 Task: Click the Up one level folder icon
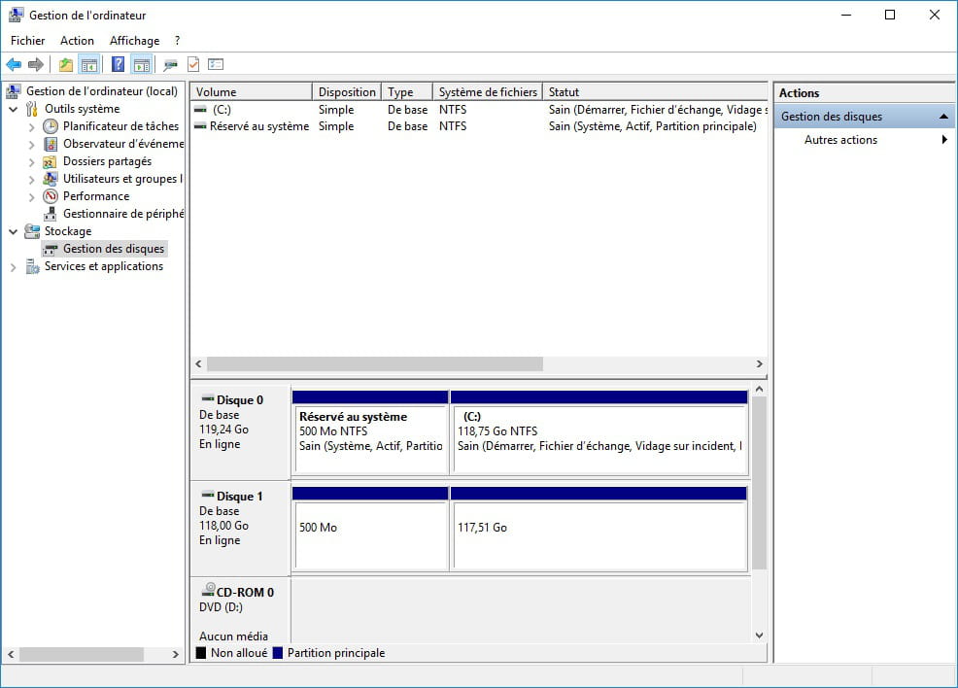tap(66, 64)
